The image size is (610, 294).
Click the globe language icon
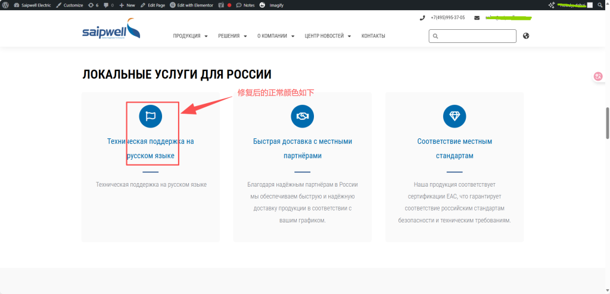(x=526, y=36)
